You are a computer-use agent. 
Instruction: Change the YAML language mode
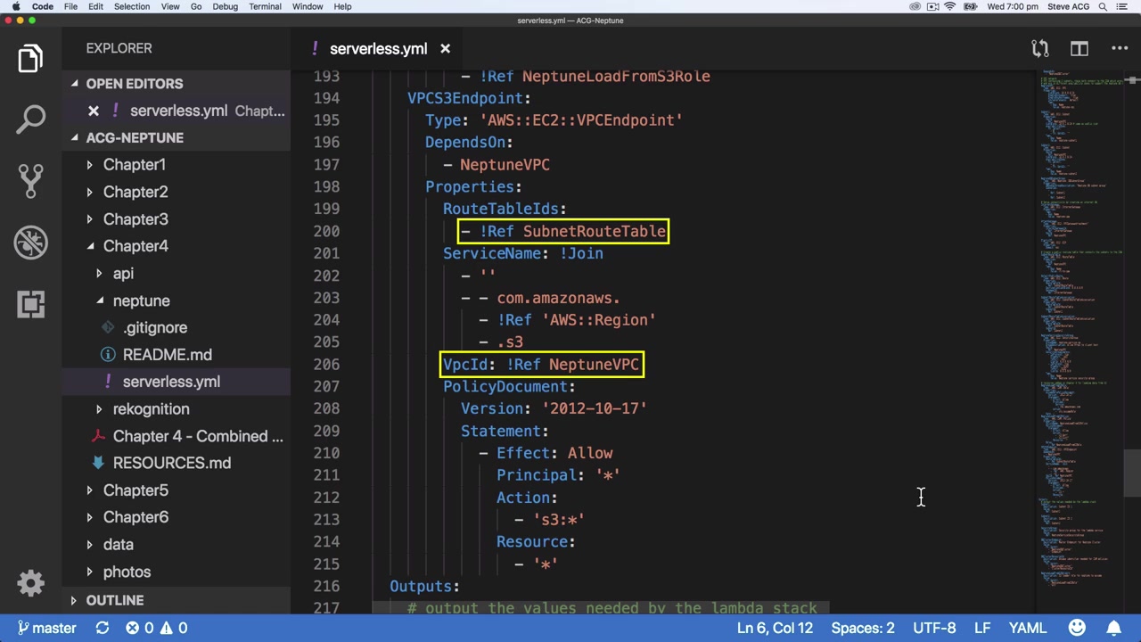pyautogui.click(x=1027, y=628)
